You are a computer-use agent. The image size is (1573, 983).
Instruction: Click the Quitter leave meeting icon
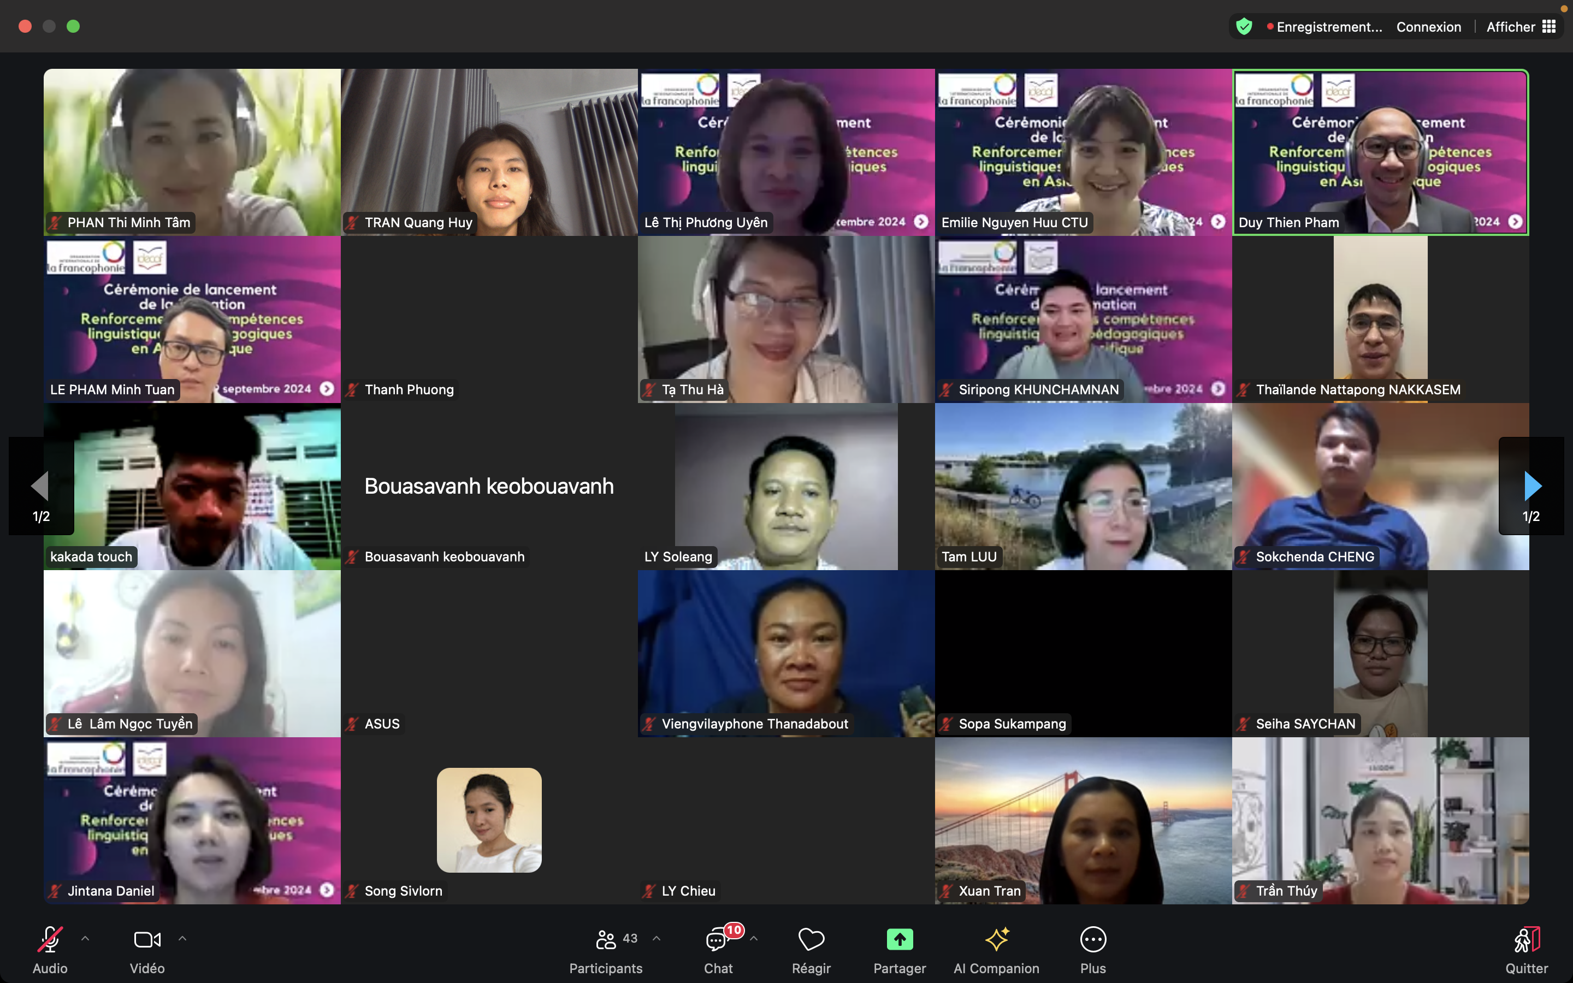pos(1526,940)
